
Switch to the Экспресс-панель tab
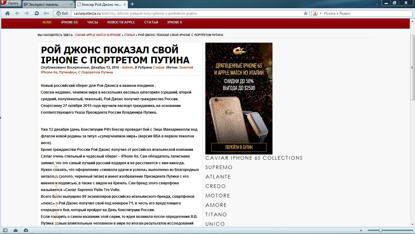click(x=49, y=4)
